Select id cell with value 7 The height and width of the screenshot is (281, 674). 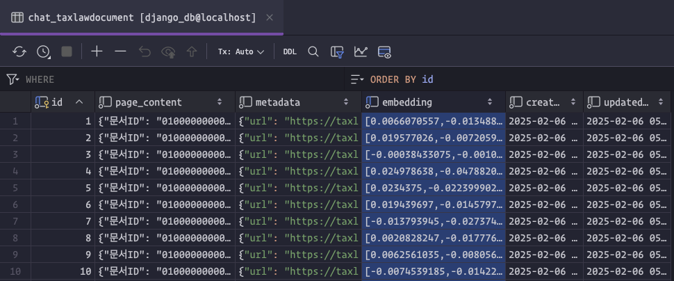63,221
